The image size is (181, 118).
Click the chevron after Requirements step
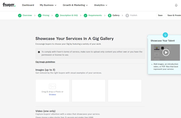coord(105,15)
